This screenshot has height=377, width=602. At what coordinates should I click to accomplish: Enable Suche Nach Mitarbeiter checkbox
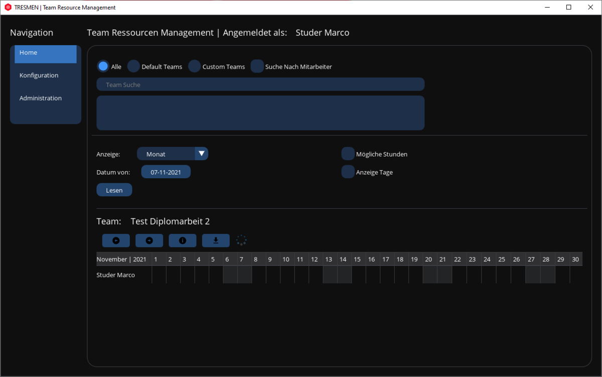[x=257, y=66]
